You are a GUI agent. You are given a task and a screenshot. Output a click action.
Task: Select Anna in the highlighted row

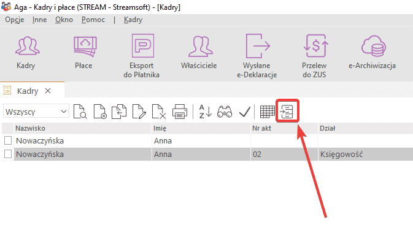(x=201, y=154)
